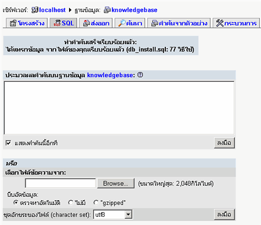Viewport: 261px width, 225px height.
Task: Click the operations tools icon
Action: coord(220,23)
